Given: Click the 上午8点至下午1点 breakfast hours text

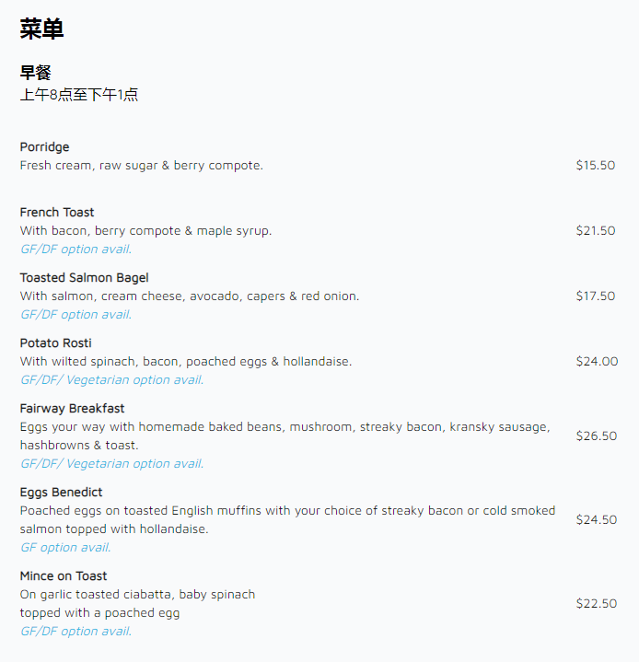Looking at the screenshot, I should click(79, 95).
